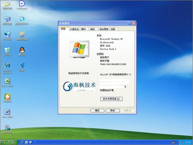Click the Microsoft Windows XP text line
The image size is (193, 145).
click(111, 39)
